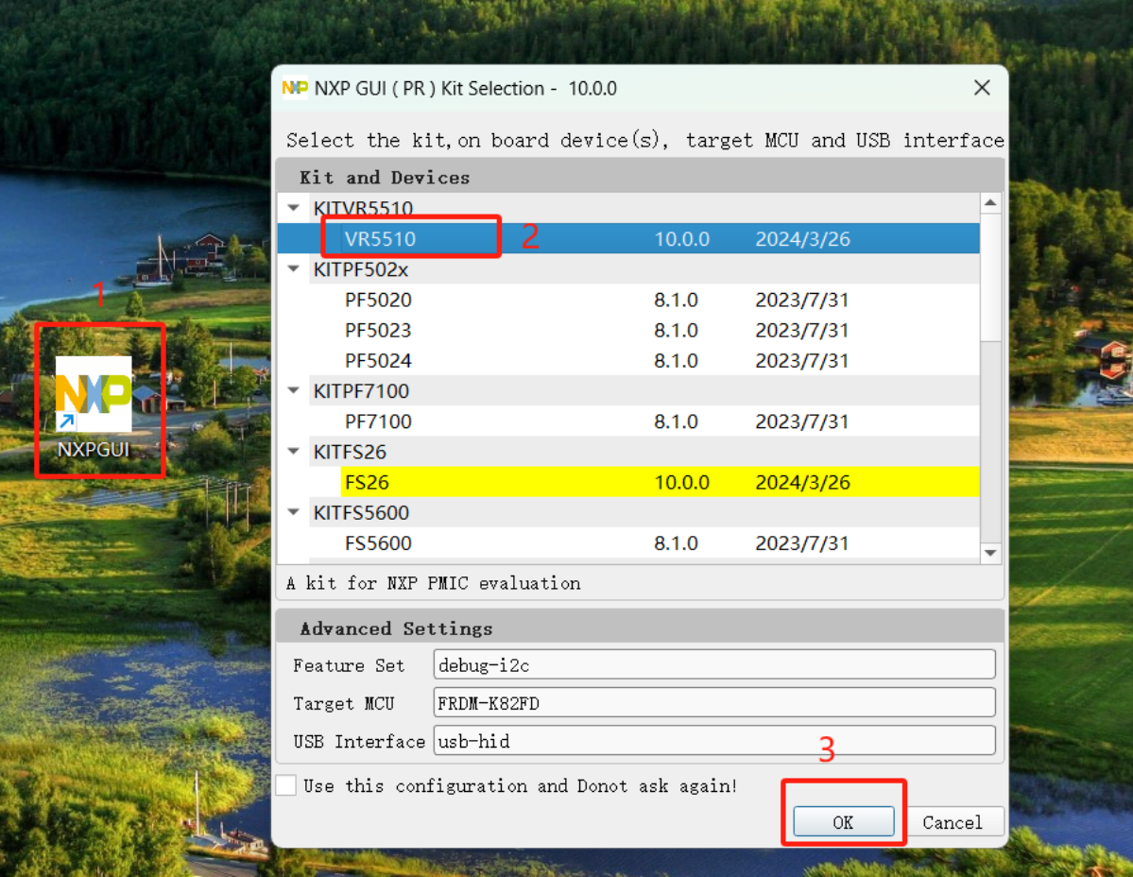Select the PF7100 device
The width and height of the screenshot is (1133, 877).
[378, 421]
